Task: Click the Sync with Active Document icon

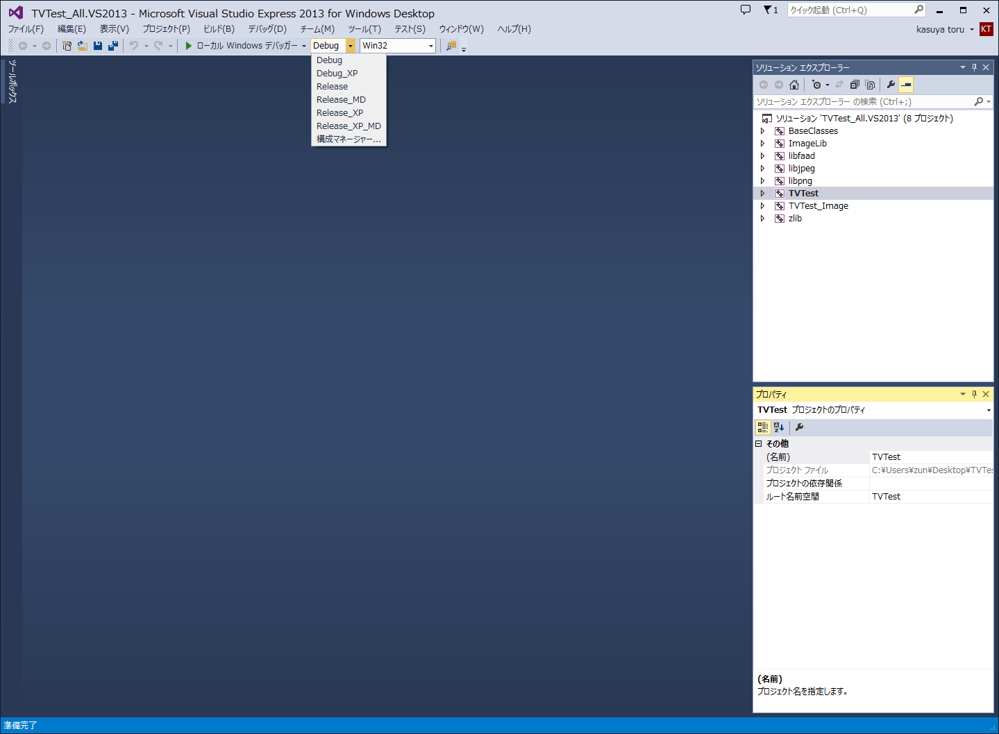Action: [x=839, y=85]
